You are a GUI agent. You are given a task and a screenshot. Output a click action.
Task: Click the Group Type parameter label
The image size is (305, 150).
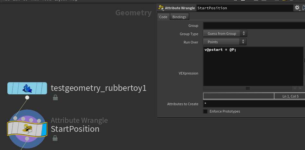(189, 34)
